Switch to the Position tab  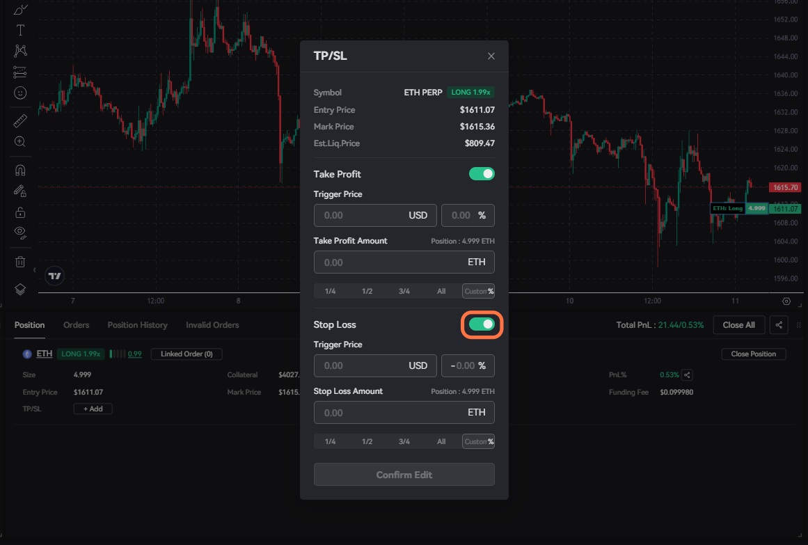(29, 325)
